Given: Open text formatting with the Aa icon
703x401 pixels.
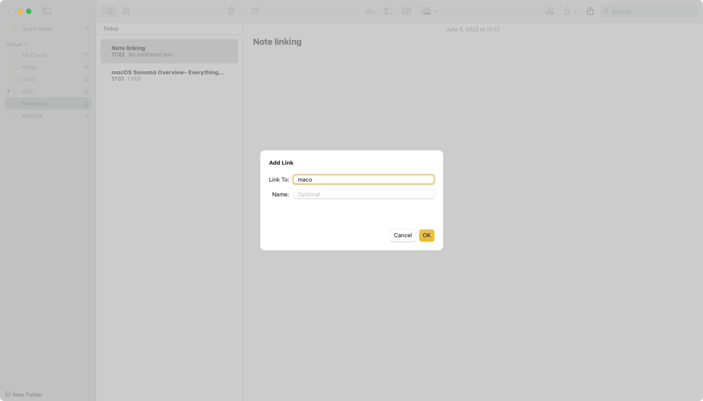Looking at the screenshot, I should pyautogui.click(x=370, y=11).
